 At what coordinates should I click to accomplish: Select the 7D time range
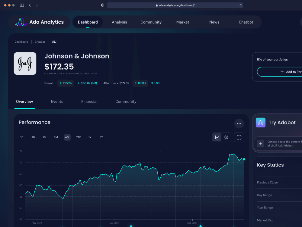tap(33, 137)
